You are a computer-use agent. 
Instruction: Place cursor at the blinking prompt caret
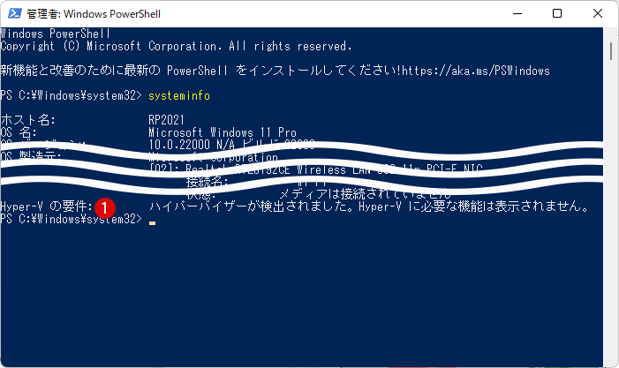152,223
